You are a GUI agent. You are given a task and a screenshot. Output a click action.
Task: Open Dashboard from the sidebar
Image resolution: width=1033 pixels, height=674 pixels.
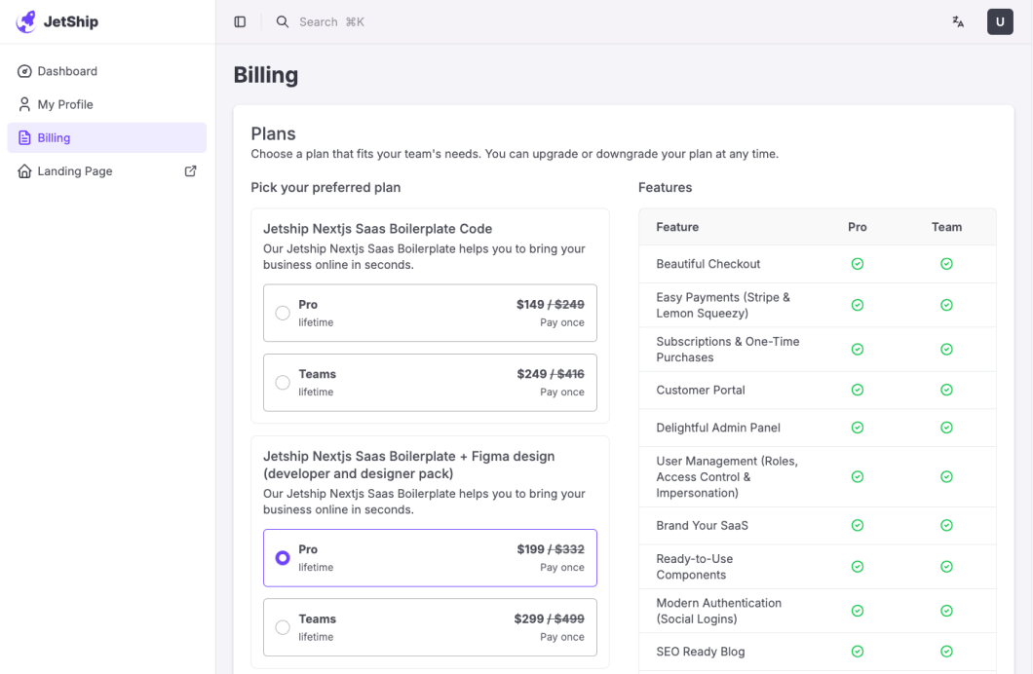click(67, 71)
